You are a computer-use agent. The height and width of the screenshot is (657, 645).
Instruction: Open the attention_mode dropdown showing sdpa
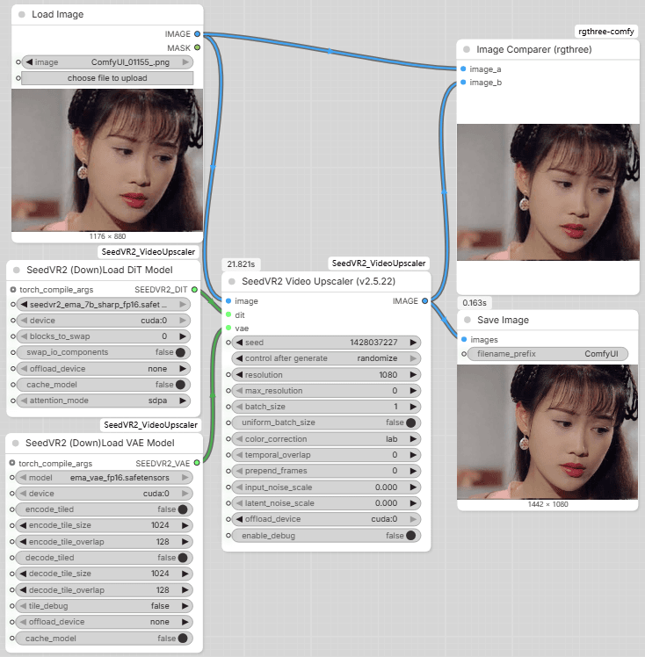coord(105,400)
